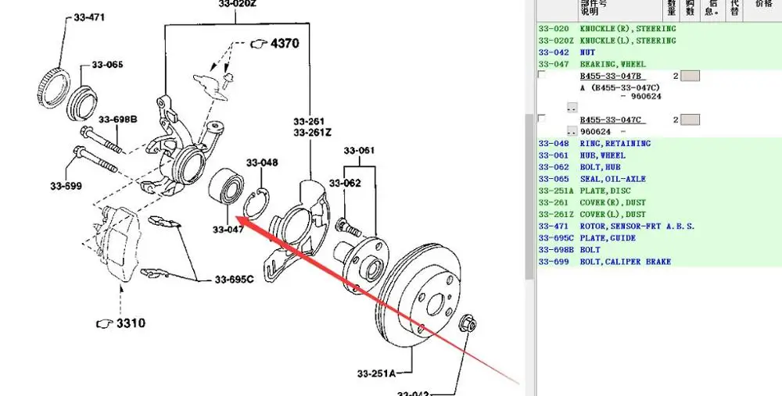Select list row 33-251A PLATE,DISC
The width and height of the screenshot is (782, 396).
click(x=658, y=191)
